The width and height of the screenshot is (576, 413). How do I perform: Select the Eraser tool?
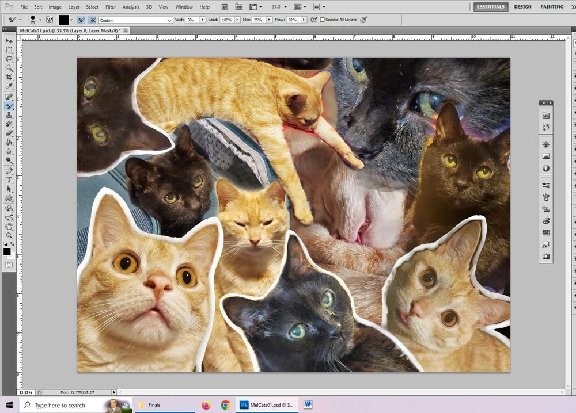[x=9, y=133]
